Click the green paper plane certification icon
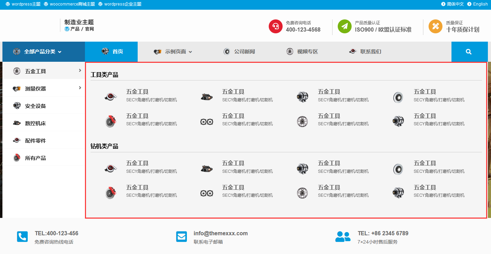Viewport: 491px width, 254px height. [x=345, y=26]
